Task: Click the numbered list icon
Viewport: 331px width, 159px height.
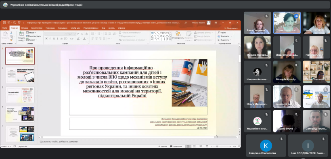Action: [x=99, y=33]
